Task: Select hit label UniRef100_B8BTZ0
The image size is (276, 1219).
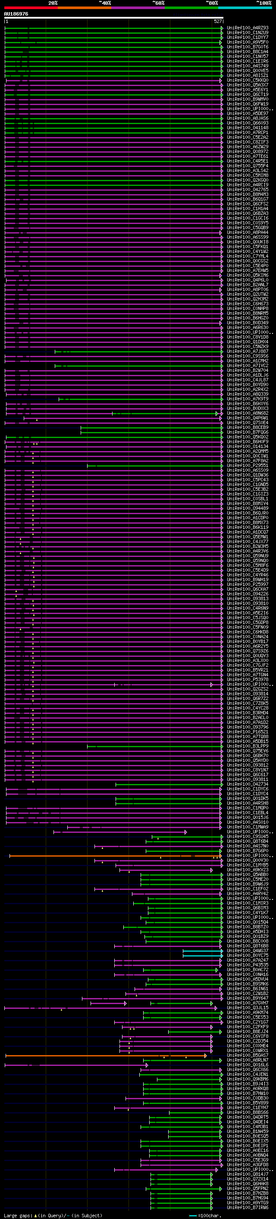Action: [247, 927]
